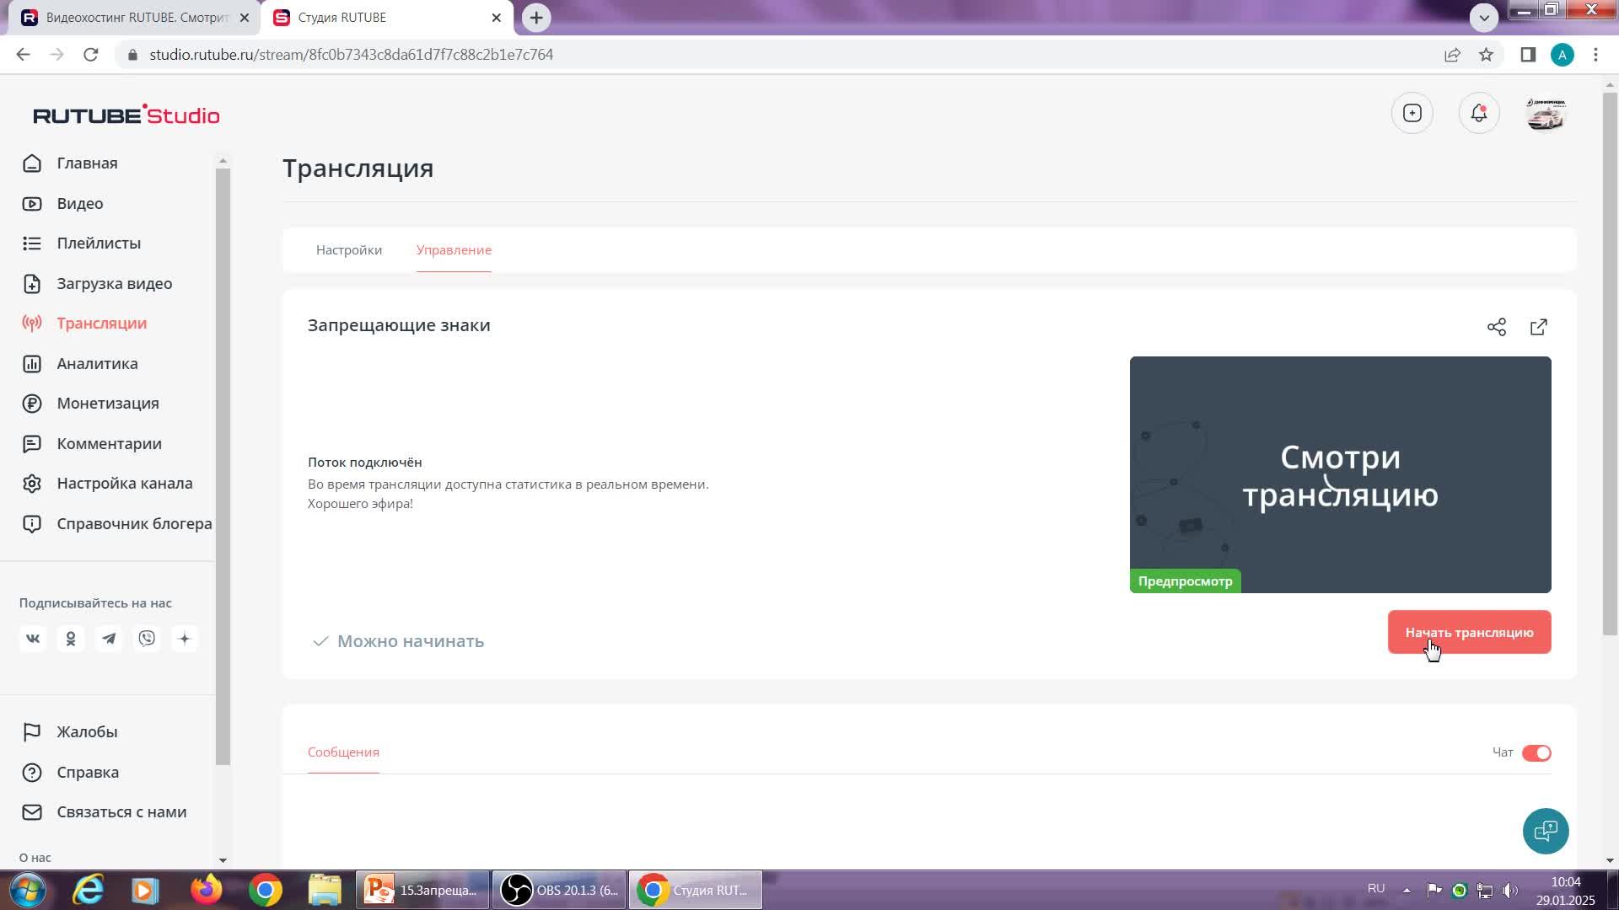
Task: Select the Сообщения tab
Action: pyautogui.click(x=343, y=752)
